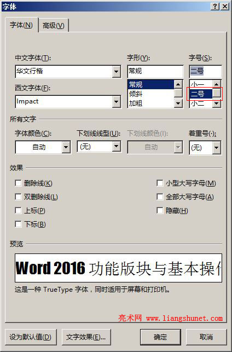The width and height of the screenshot is (232, 352).
Task: Select 常规 in the 字形 list
Action: point(151,84)
